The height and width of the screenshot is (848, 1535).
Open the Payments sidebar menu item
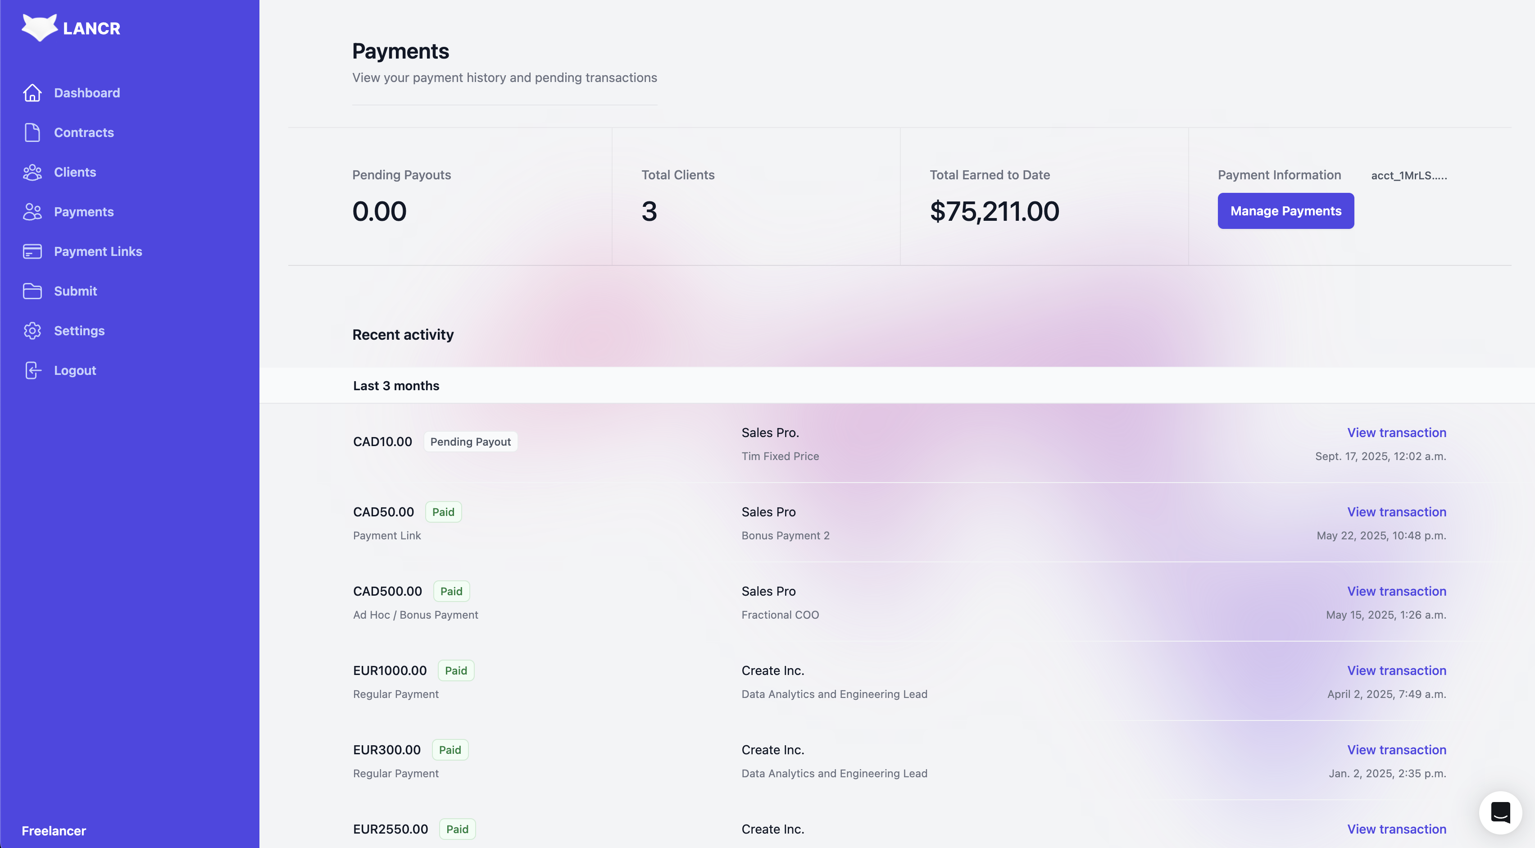click(x=83, y=212)
